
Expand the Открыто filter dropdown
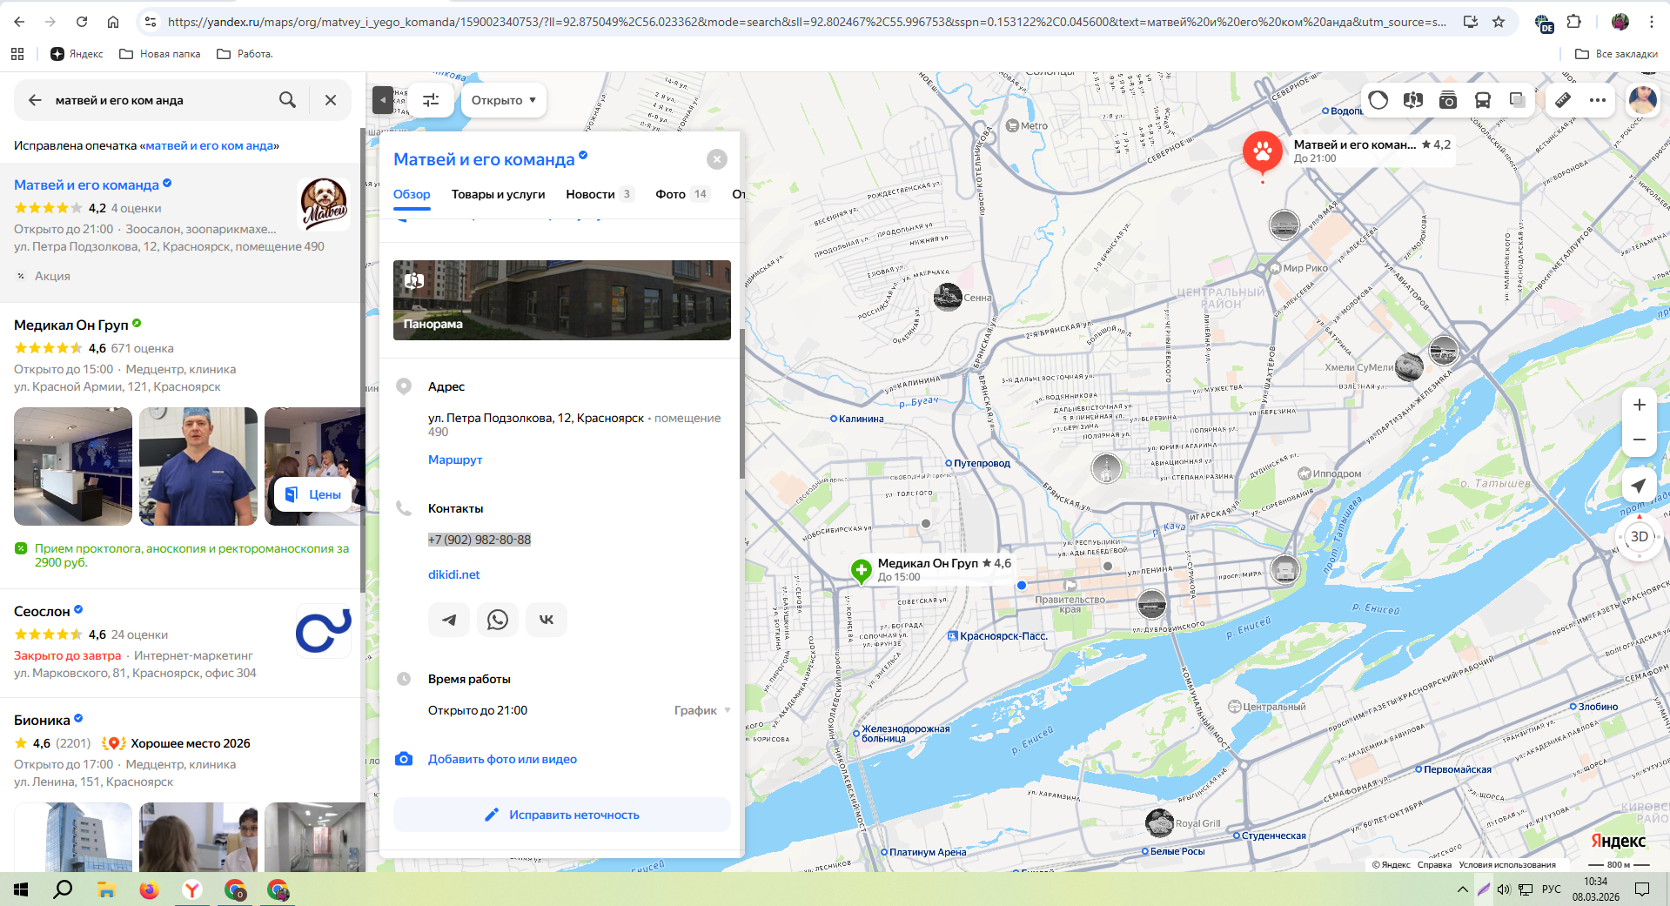504,100
